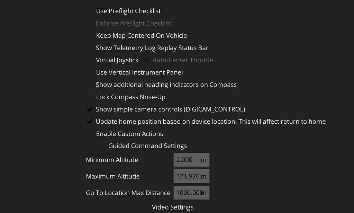The width and height of the screenshot is (354, 213).
Task: Uncheck Update home position based on device location
Action: pos(211,121)
